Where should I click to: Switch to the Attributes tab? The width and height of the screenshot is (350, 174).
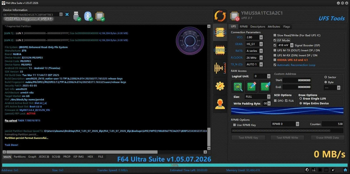[274, 27]
